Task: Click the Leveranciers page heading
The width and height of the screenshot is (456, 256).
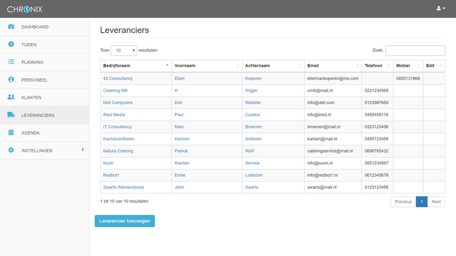Action: tap(124, 30)
